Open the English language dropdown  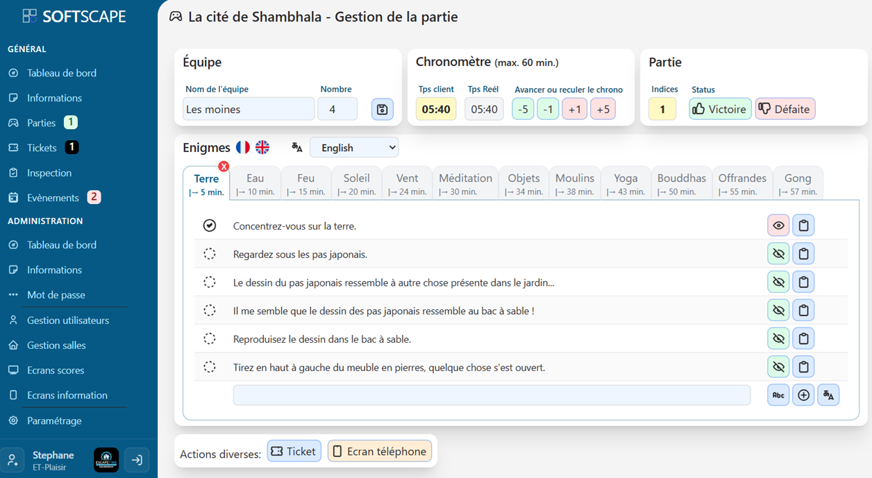pyautogui.click(x=354, y=148)
